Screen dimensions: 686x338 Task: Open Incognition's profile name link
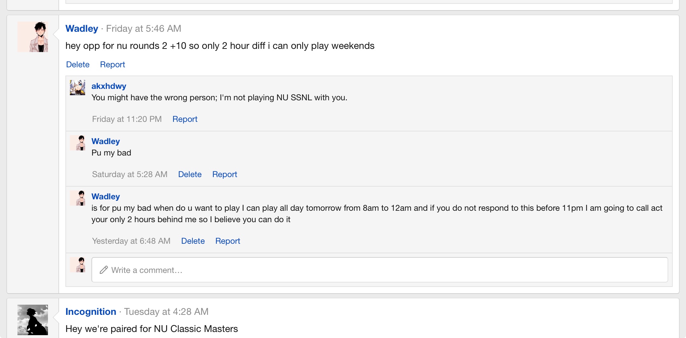[x=91, y=312]
